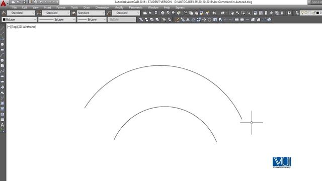Open the Express menu

tap(180, 8)
